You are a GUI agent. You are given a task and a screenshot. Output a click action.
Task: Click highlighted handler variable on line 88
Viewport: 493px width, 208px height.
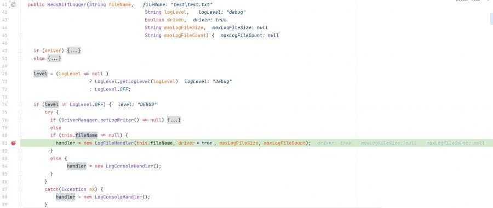[x=65, y=197]
